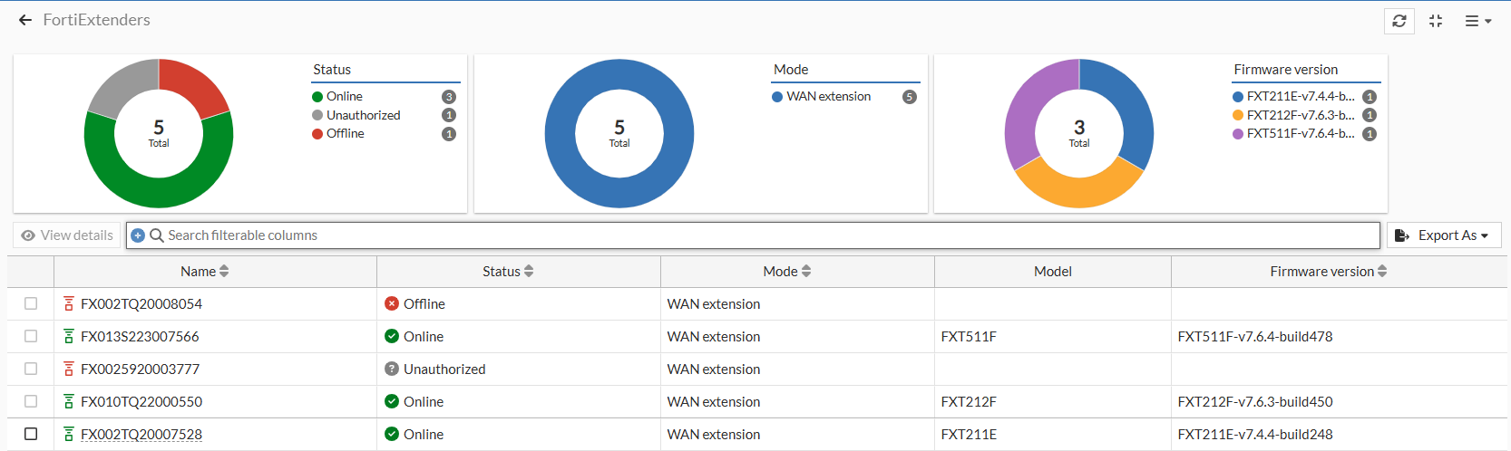This screenshot has width=1511, height=451.
Task: Sort by the Name column
Action: click(205, 272)
